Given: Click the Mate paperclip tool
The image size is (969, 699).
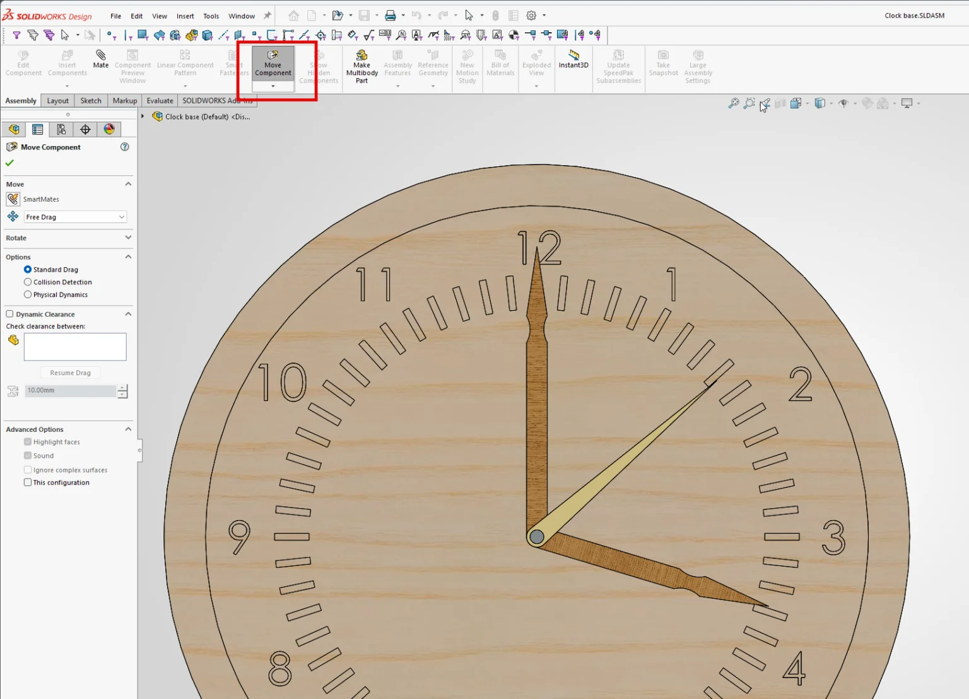Looking at the screenshot, I should pos(101,59).
